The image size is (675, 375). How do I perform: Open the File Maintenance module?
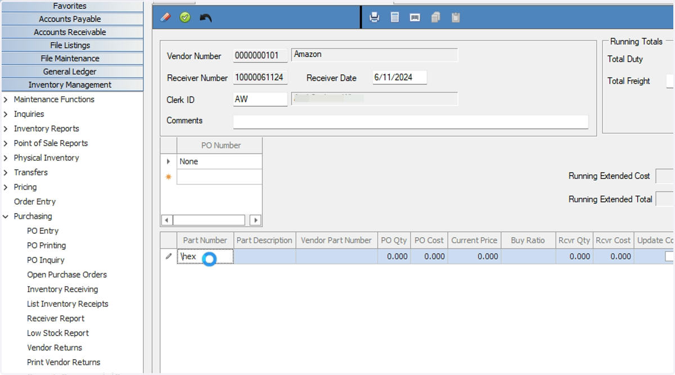click(x=72, y=58)
